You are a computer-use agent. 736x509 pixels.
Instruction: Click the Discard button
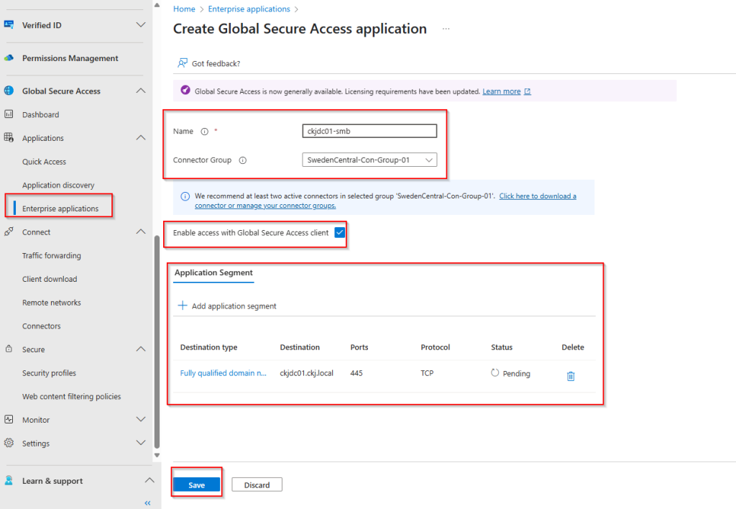pyautogui.click(x=257, y=485)
